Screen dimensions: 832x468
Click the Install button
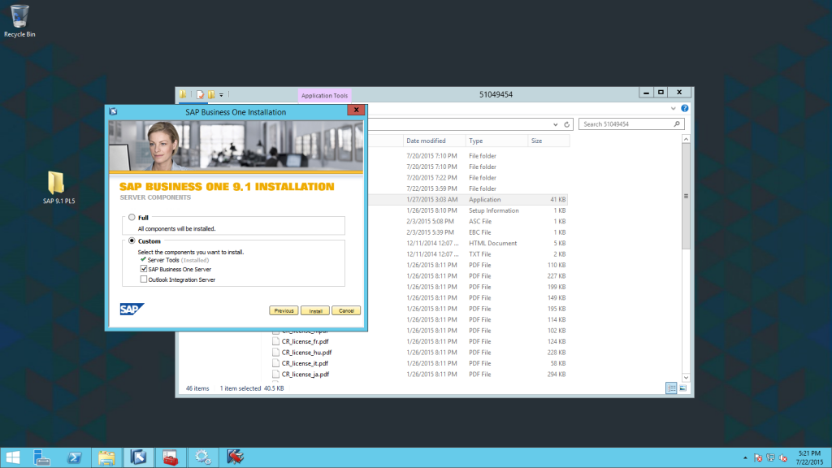(x=315, y=310)
